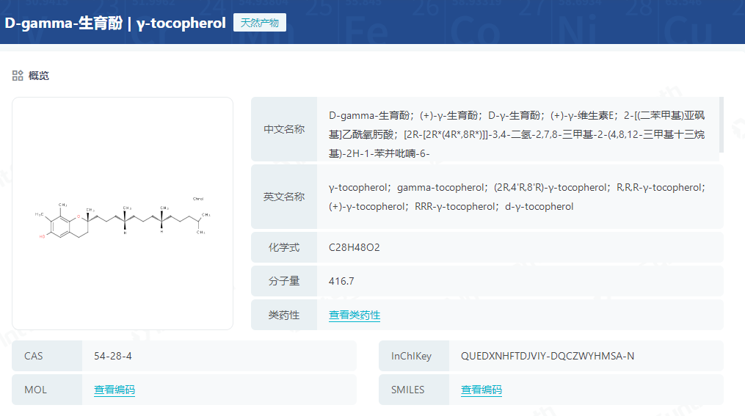745x416 pixels.
Task: Click the 概览 section heading
Action: coord(38,76)
